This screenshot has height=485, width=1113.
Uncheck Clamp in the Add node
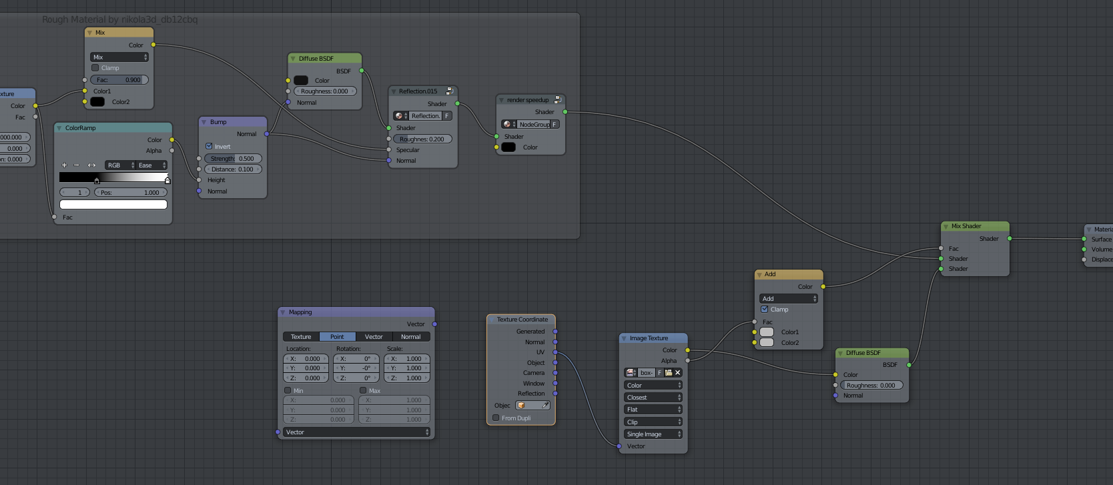coord(765,310)
